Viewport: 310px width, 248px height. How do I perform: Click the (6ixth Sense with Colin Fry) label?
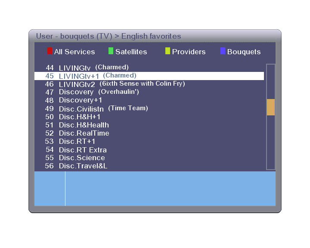pyautogui.click(x=143, y=84)
